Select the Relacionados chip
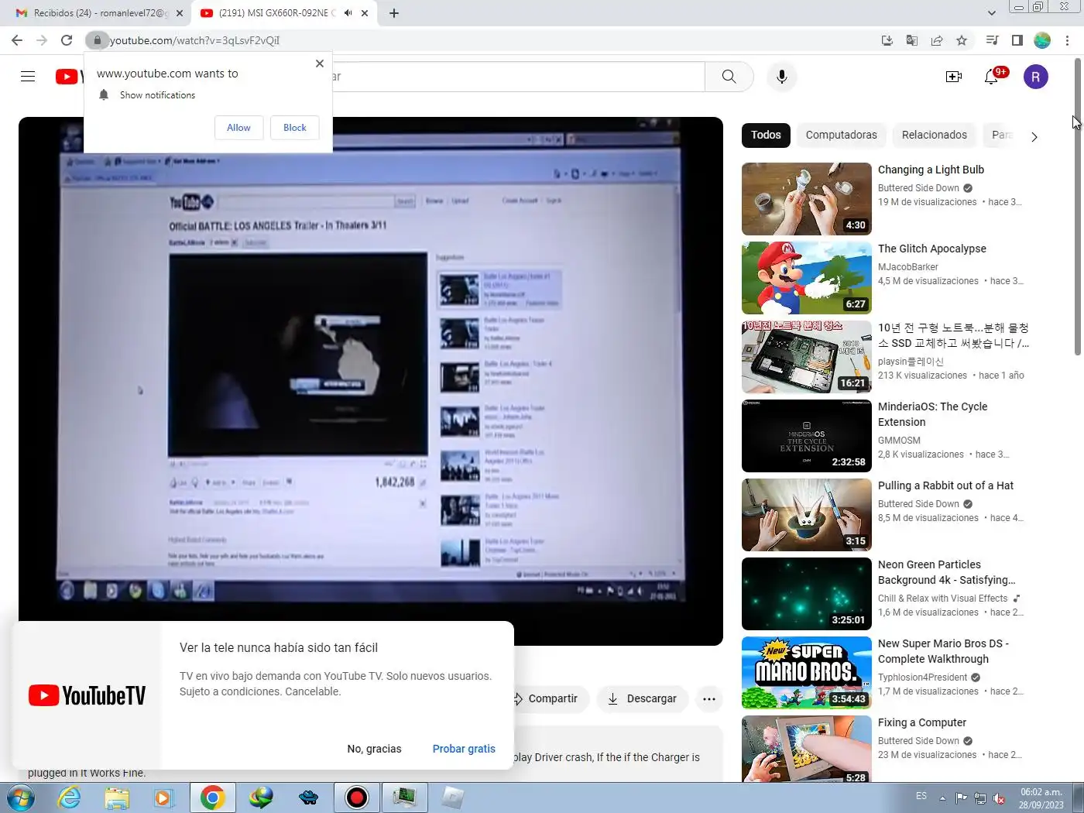Screen dimensions: 1084x813 click(x=934, y=135)
